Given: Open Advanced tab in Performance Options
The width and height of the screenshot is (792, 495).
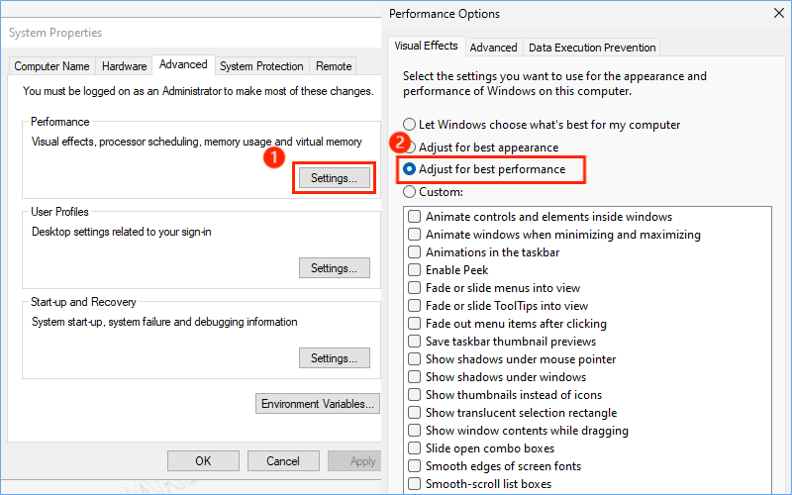Looking at the screenshot, I should (493, 48).
